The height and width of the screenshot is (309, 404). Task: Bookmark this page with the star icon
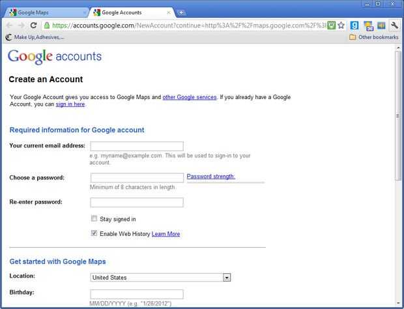click(x=341, y=25)
